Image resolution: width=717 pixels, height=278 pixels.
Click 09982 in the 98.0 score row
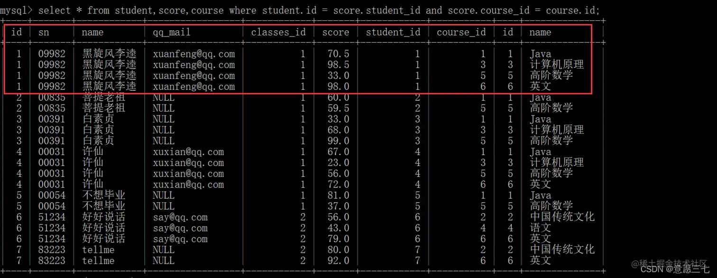[x=52, y=87]
